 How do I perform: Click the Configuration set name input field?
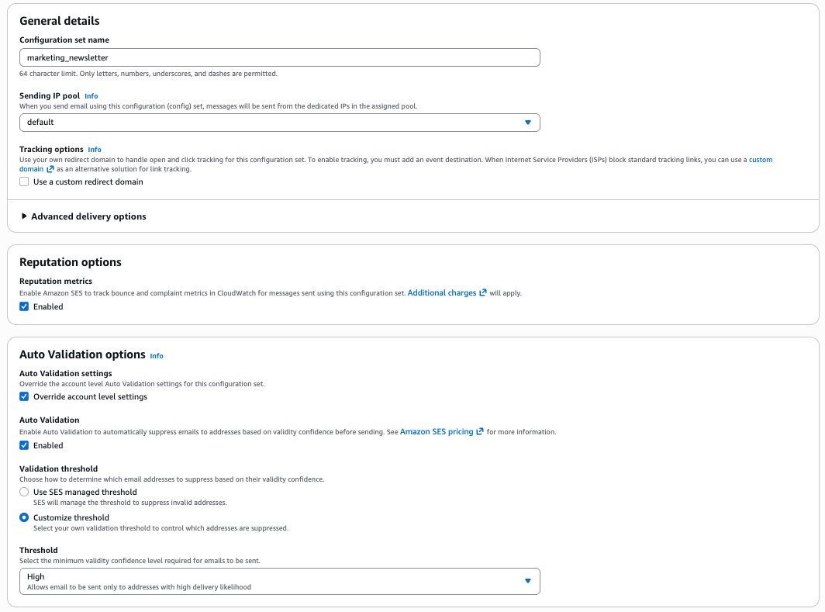click(x=279, y=57)
